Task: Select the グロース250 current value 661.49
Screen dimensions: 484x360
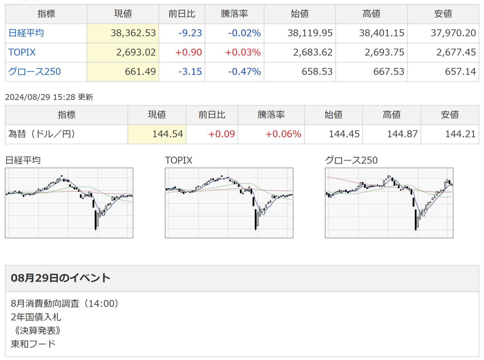Action: pos(141,72)
